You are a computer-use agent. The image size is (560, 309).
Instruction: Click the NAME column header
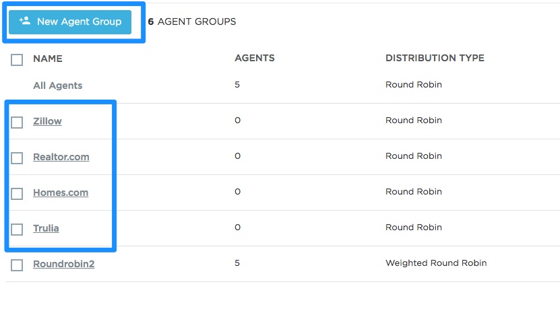click(47, 59)
